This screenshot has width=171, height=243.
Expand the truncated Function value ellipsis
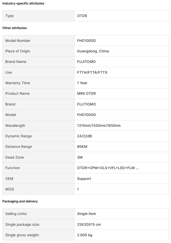tap(137, 168)
